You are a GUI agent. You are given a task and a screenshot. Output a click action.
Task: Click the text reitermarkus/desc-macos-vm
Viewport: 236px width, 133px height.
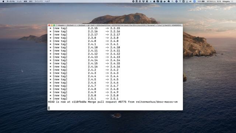(x=157, y=102)
